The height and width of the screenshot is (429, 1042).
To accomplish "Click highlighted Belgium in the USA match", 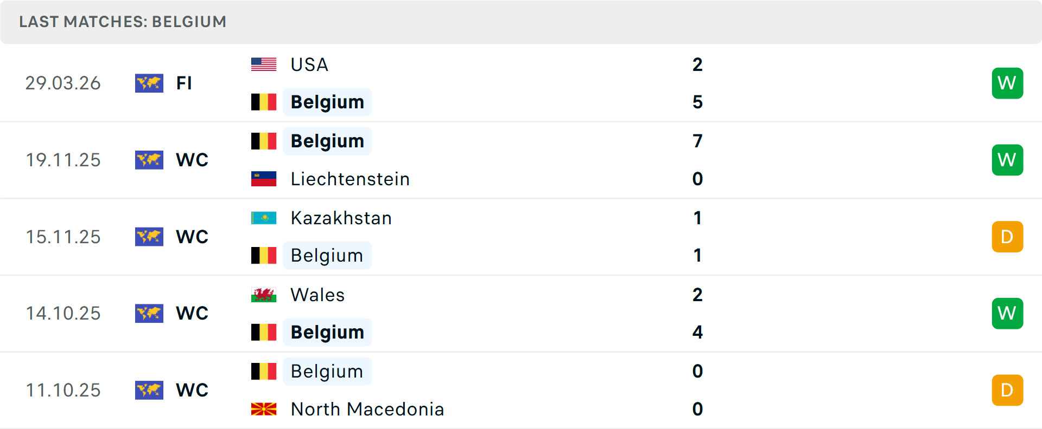I will 327,102.
